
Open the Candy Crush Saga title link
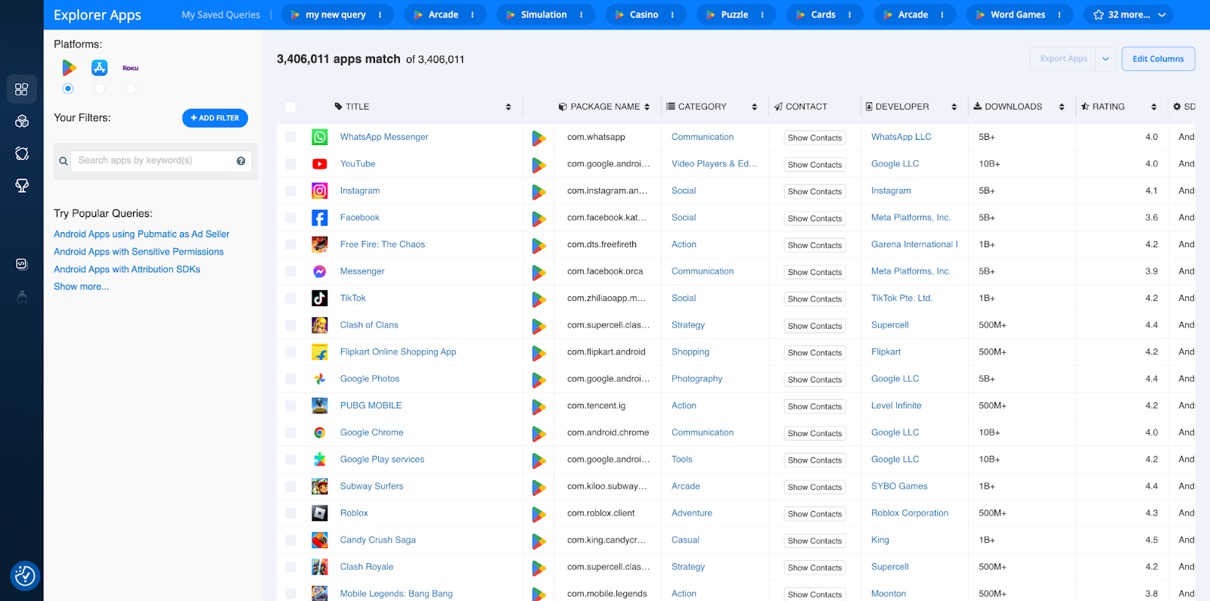378,540
